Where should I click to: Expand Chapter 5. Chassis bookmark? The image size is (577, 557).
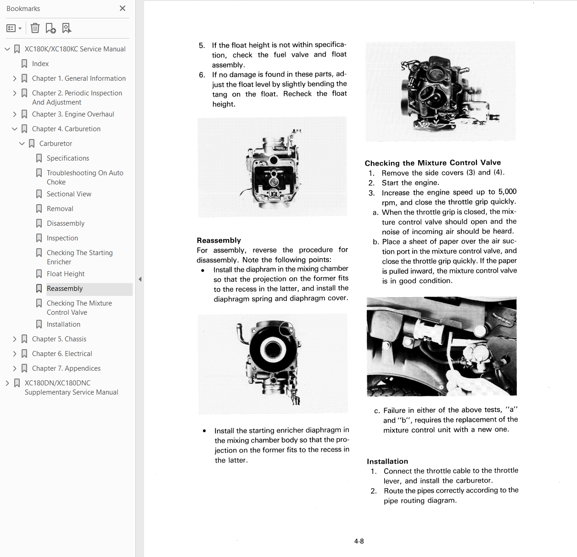click(x=15, y=339)
